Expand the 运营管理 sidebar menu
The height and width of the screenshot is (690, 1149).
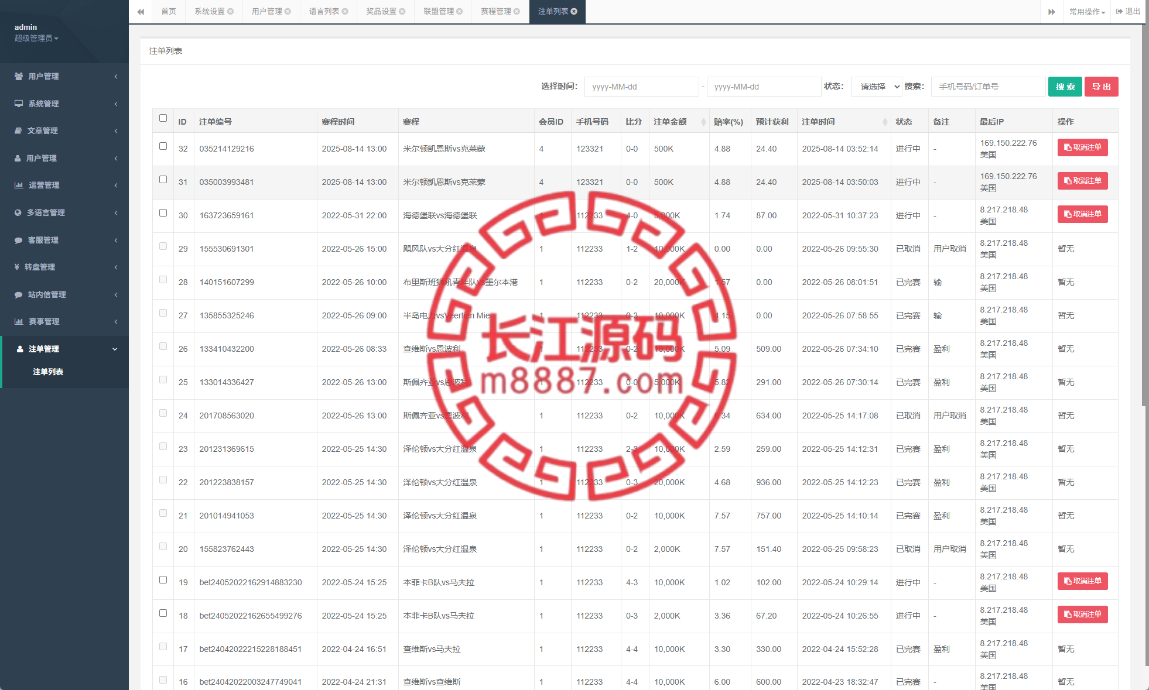click(x=64, y=186)
